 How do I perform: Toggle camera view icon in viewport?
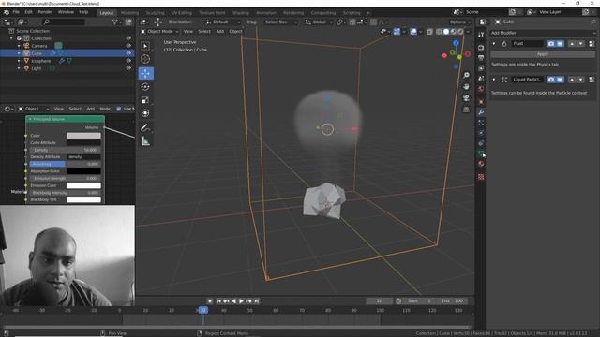[466, 98]
